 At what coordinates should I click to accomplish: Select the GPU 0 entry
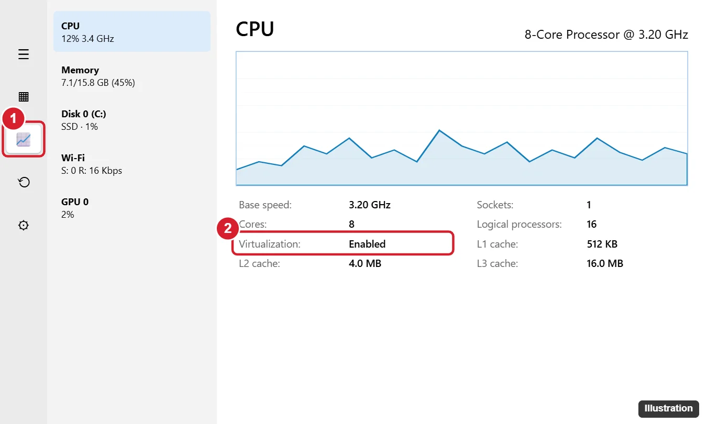132,208
